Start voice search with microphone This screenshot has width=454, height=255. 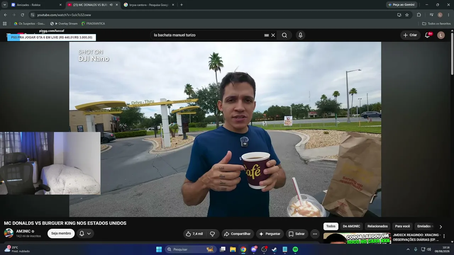300,35
